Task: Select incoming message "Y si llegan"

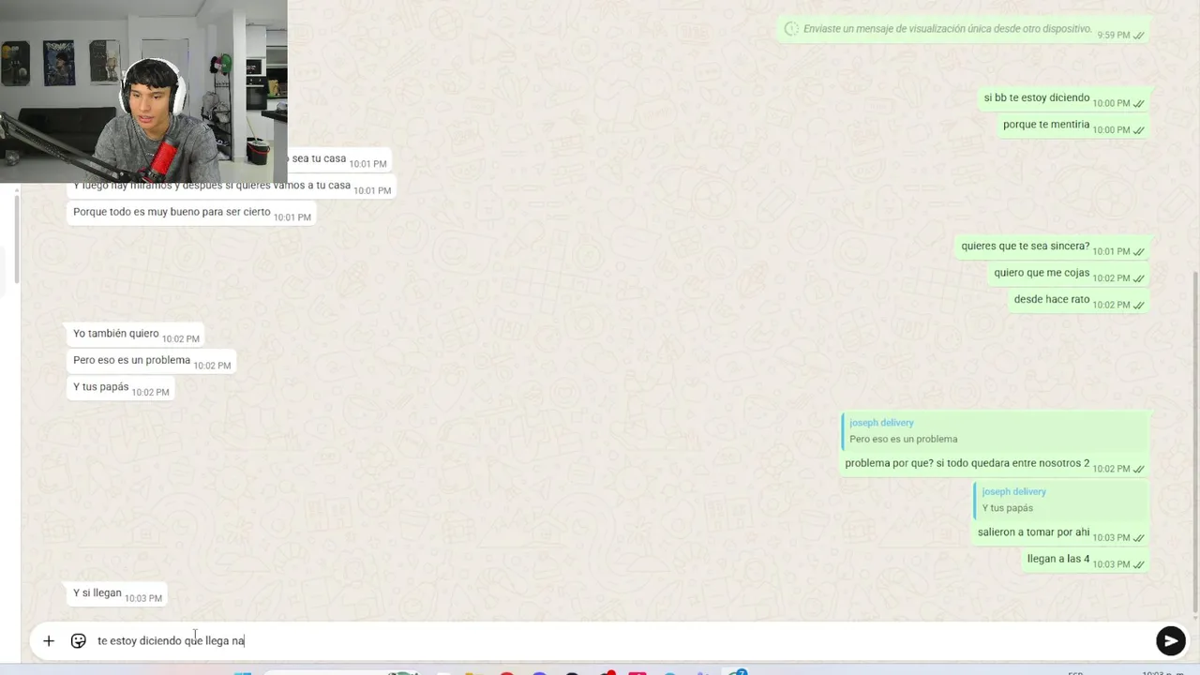Action: [97, 592]
